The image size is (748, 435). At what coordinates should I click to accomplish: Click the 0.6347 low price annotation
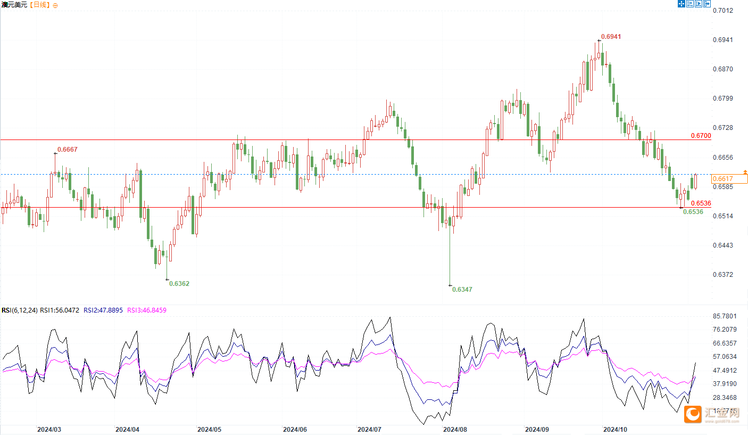[462, 290]
